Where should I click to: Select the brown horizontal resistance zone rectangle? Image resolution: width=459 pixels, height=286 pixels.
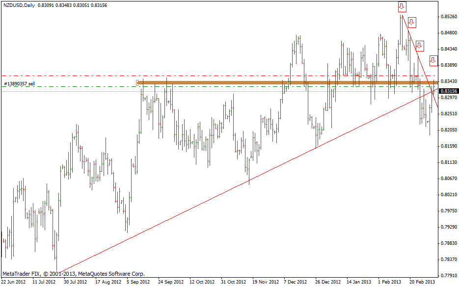tap(245, 82)
